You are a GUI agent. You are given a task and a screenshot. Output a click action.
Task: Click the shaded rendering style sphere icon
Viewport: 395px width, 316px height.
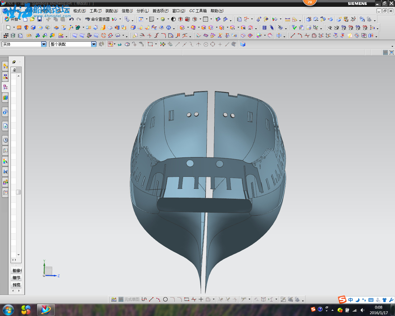pyautogui.click(x=163, y=19)
